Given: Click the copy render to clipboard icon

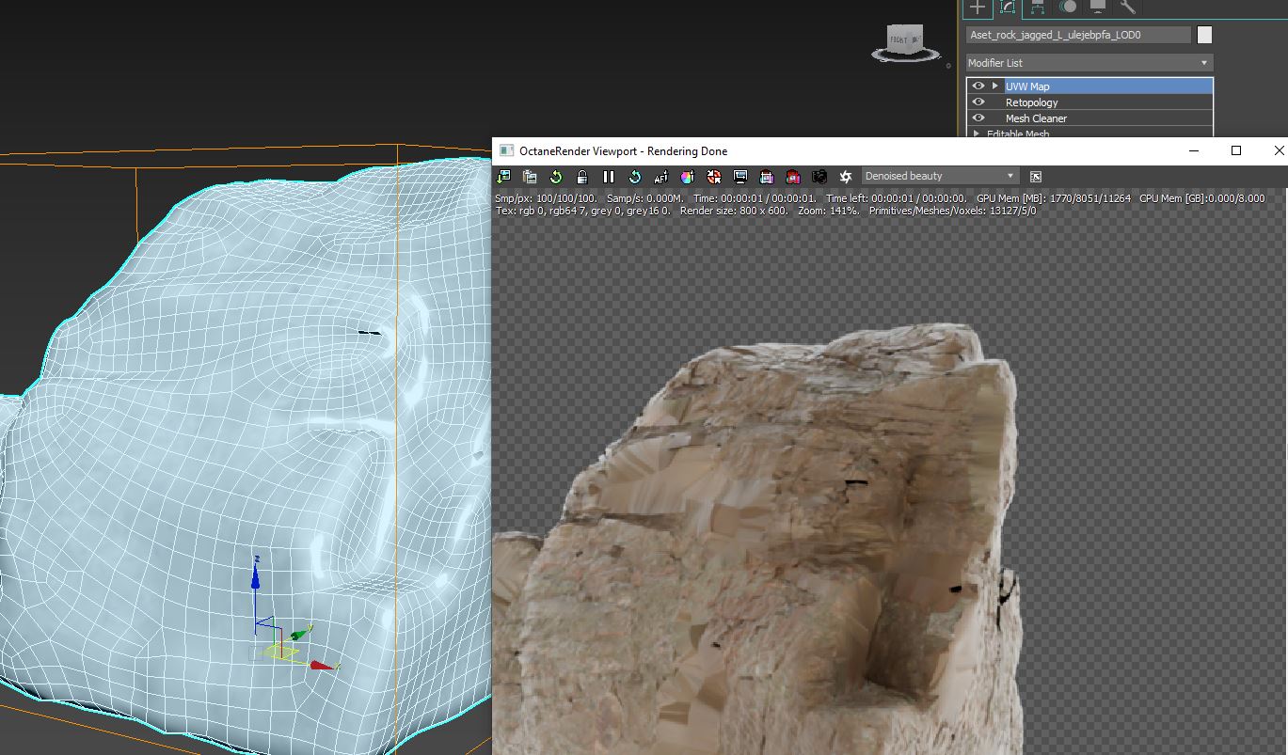Looking at the screenshot, I should pyautogui.click(x=530, y=177).
